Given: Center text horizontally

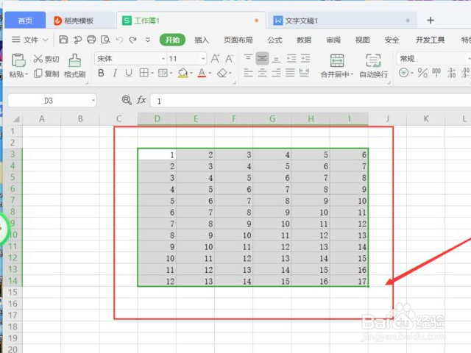Looking at the screenshot, I should tap(262, 73).
